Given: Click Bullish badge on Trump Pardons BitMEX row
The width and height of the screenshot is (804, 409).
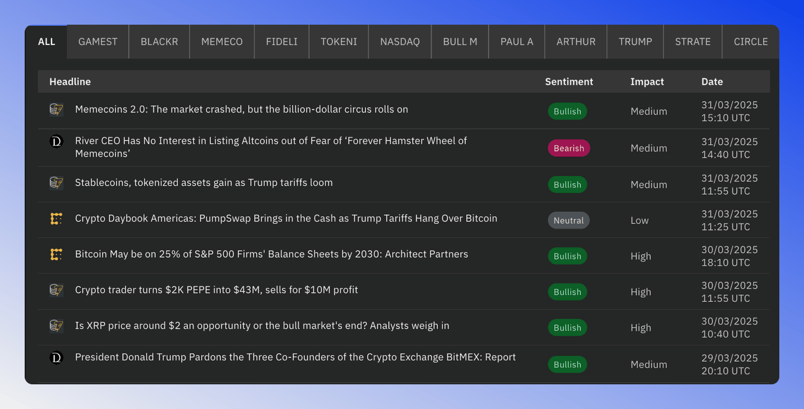Looking at the screenshot, I should [x=567, y=364].
